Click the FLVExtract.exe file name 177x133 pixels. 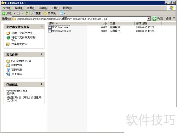[60, 27]
